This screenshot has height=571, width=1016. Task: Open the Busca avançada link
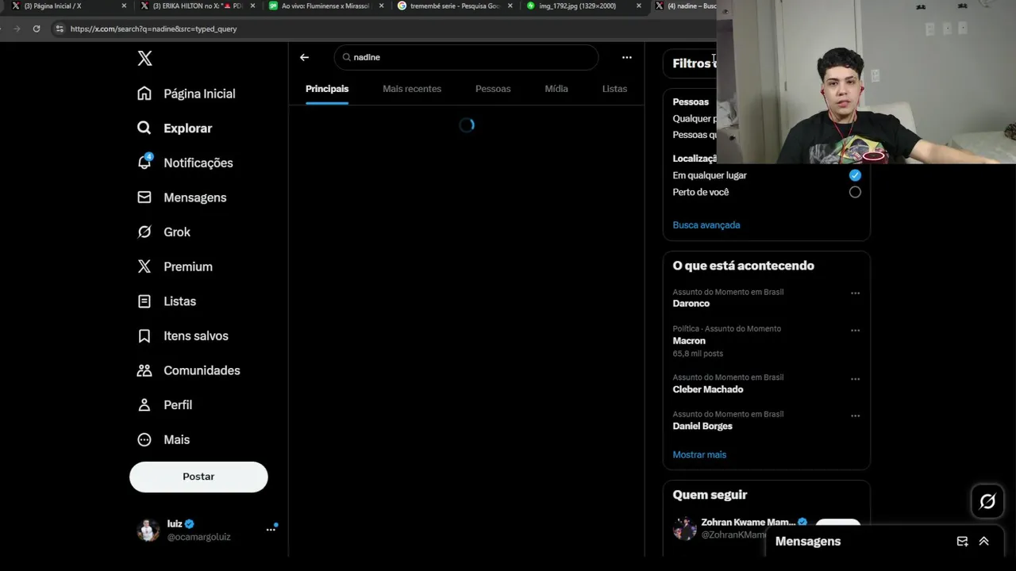coord(706,225)
